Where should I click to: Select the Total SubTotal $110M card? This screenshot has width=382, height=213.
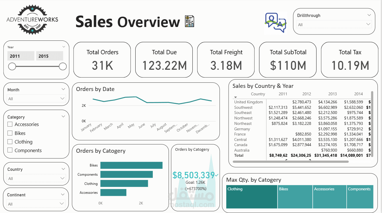(288, 60)
